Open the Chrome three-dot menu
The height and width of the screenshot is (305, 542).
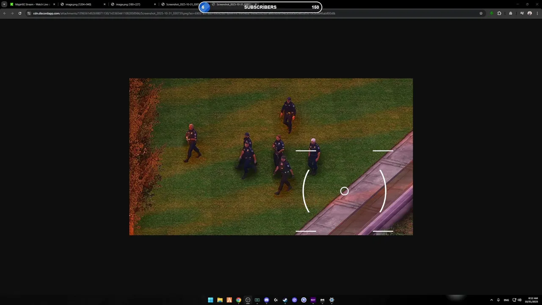537,13
